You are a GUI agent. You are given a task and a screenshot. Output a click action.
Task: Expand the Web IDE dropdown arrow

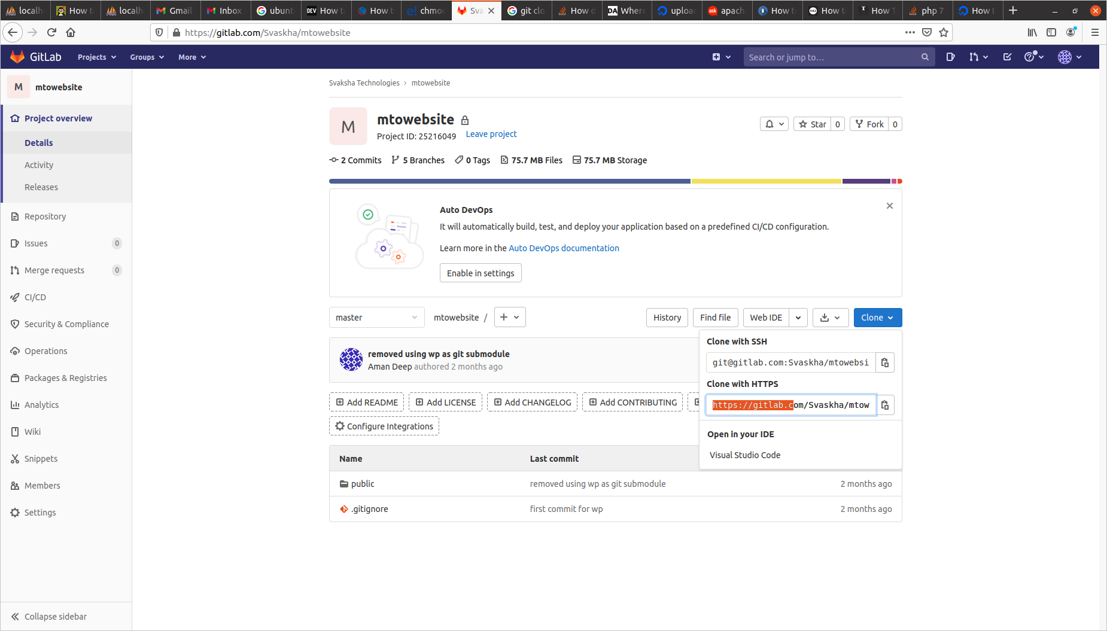coord(798,318)
